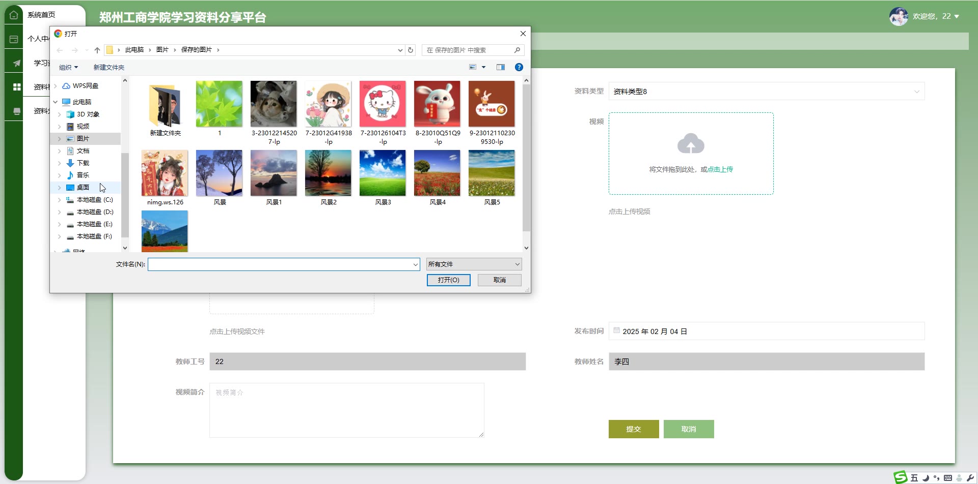Open the user account dropdown arrow
This screenshot has width=978, height=484.
(957, 17)
